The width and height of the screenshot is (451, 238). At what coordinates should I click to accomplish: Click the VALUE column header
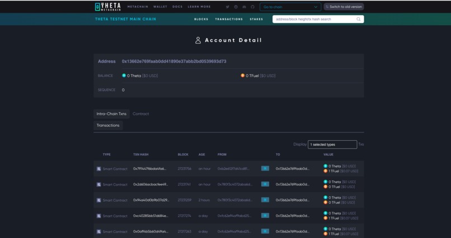tap(328, 154)
